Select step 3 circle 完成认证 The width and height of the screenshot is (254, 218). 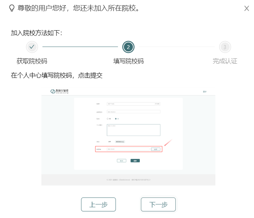(225, 47)
